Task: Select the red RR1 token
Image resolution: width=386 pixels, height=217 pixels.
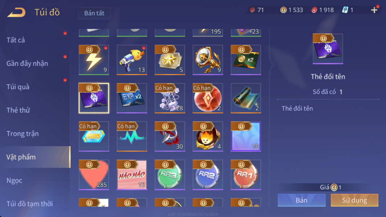Action: (x=246, y=175)
